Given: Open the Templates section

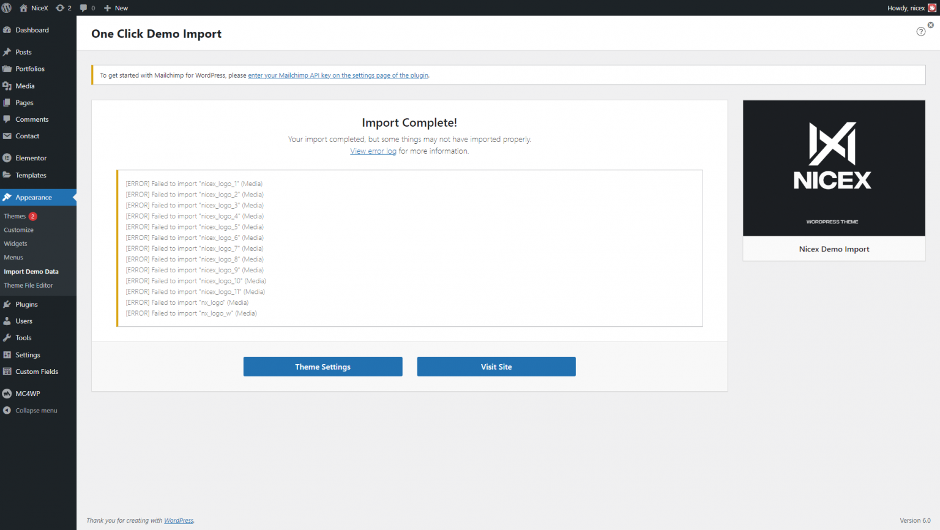Looking at the screenshot, I should [x=29, y=175].
